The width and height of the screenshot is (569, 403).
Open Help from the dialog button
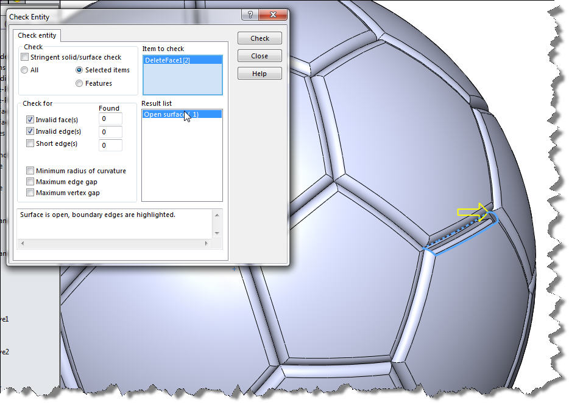coord(260,74)
